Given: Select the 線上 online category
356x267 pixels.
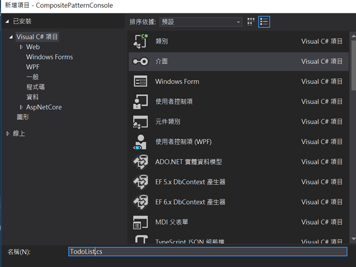Looking at the screenshot, I should click(x=19, y=134).
